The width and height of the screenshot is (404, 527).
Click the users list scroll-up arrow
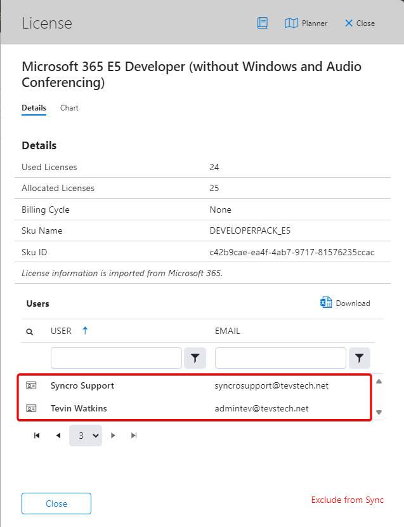click(379, 382)
